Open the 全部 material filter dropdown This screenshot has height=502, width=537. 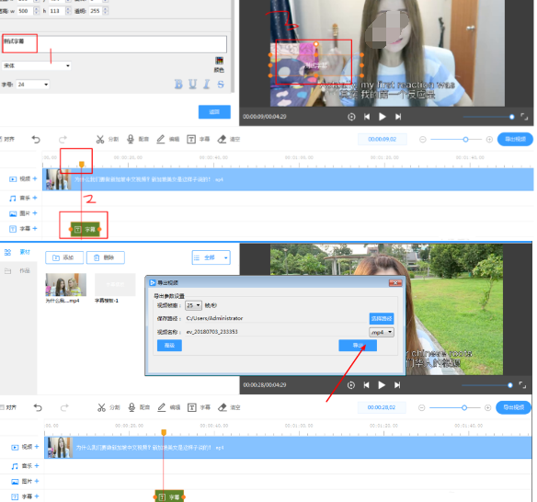point(211,257)
